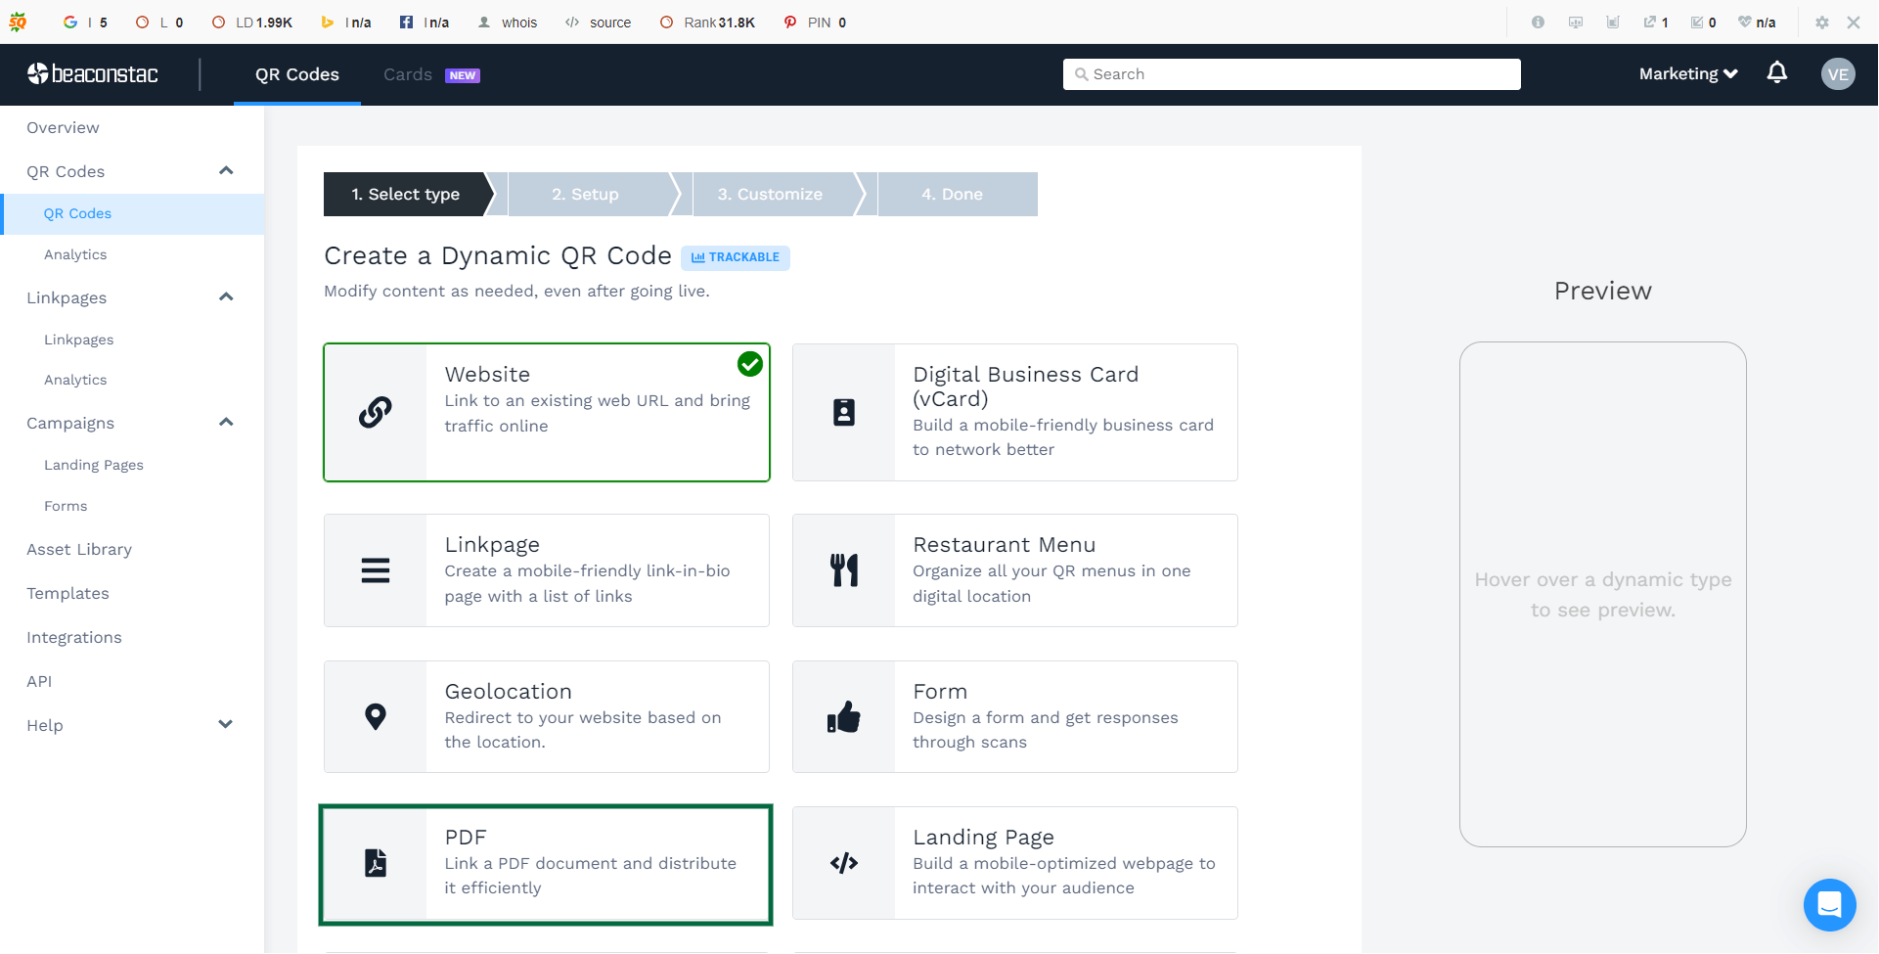
Task: Select the Form thumbs-up icon
Action: coord(843,716)
